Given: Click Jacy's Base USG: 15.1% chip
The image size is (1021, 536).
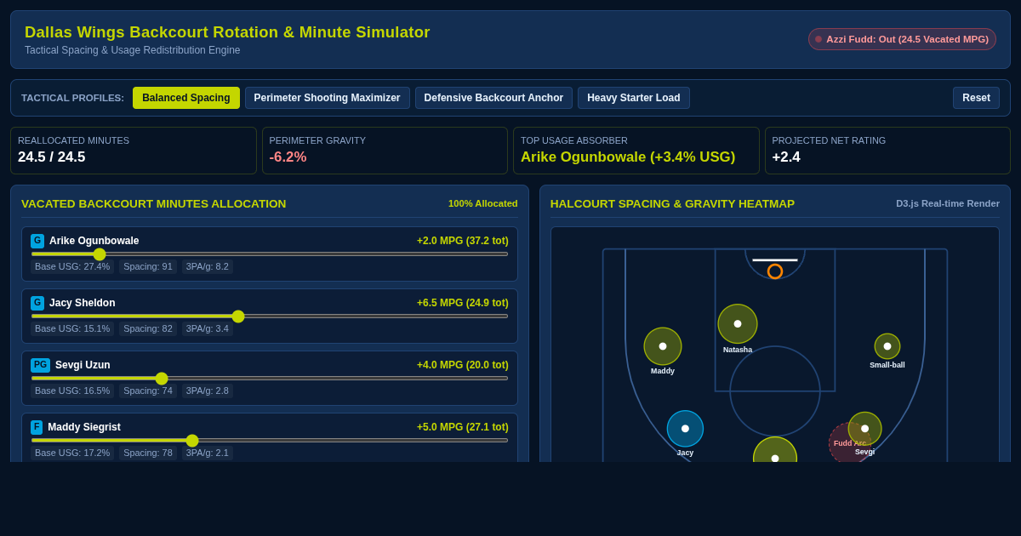Looking at the screenshot, I should tap(72, 328).
